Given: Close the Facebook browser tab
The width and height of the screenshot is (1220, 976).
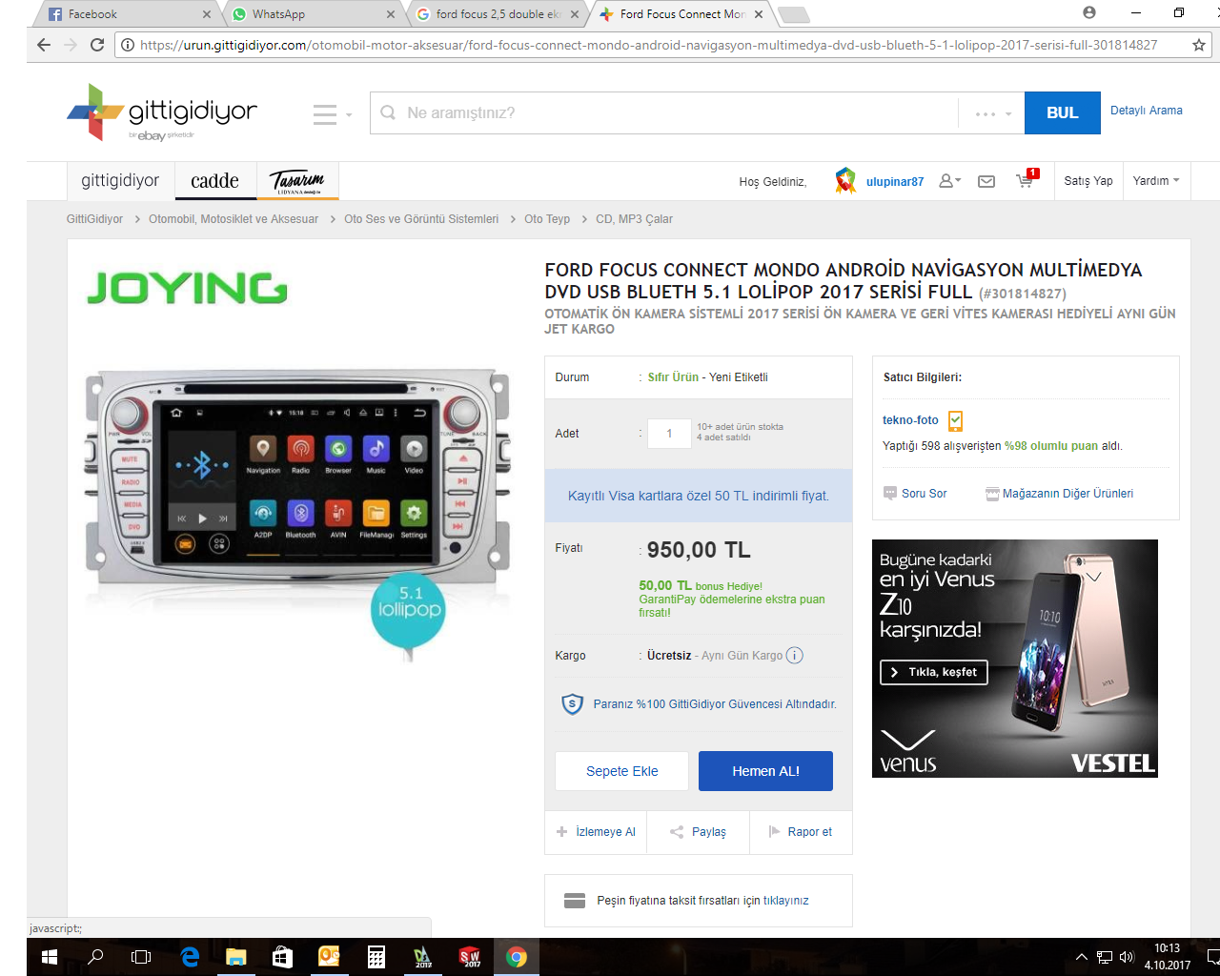Looking at the screenshot, I should tap(207, 14).
